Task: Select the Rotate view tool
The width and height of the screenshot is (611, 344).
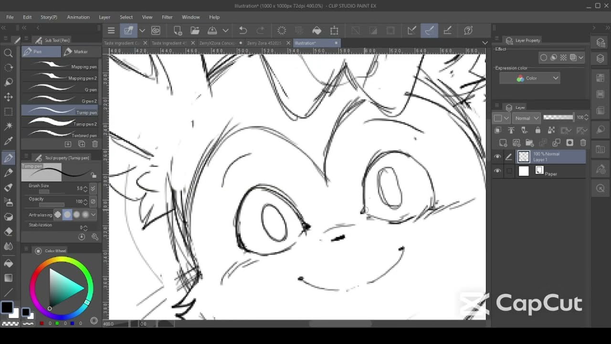Action: (x=8, y=68)
